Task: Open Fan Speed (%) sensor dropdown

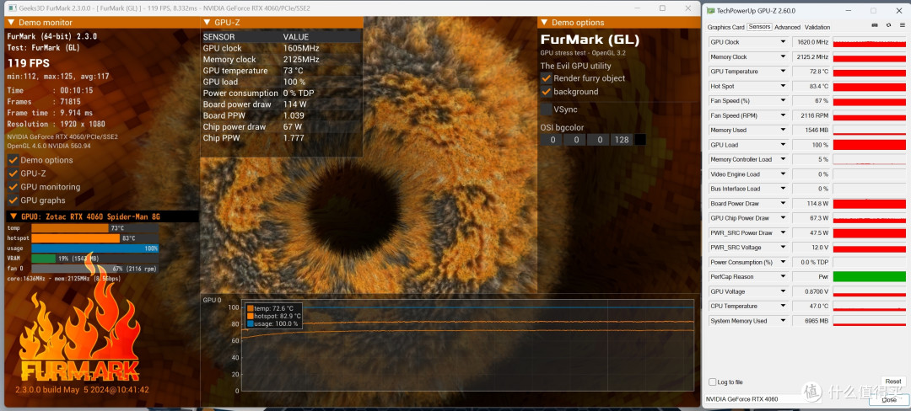Action: (x=783, y=101)
